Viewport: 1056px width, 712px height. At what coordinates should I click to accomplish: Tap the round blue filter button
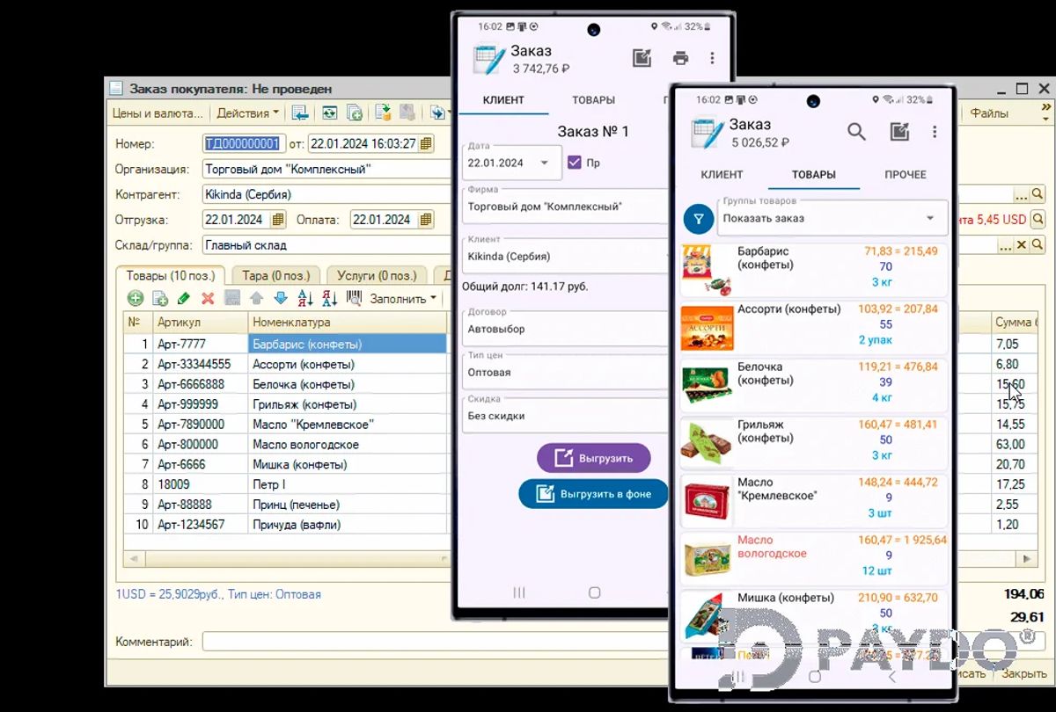coord(699,217)
